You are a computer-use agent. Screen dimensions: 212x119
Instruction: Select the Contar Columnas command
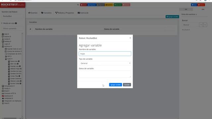15,79
